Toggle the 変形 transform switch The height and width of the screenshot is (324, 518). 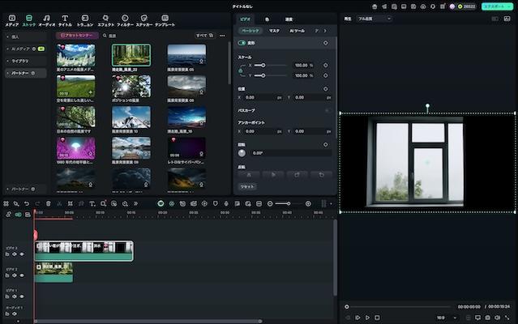(242, 42)
